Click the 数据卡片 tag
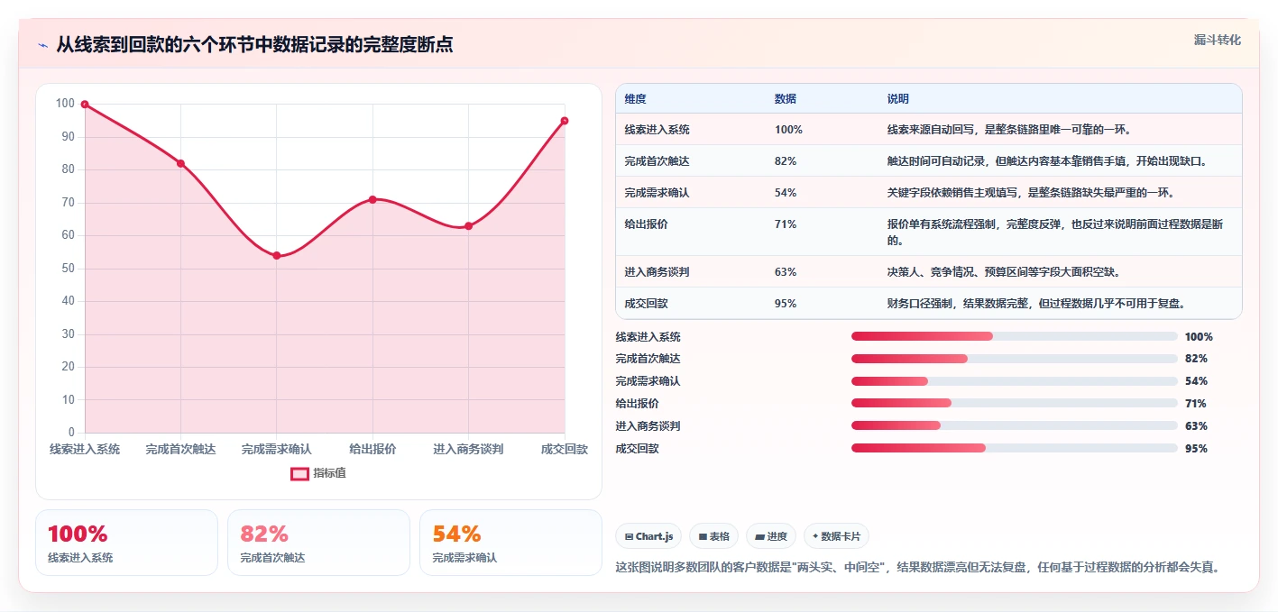The height and width of the screenshot is (612, 1278). [x=836, y=536]
